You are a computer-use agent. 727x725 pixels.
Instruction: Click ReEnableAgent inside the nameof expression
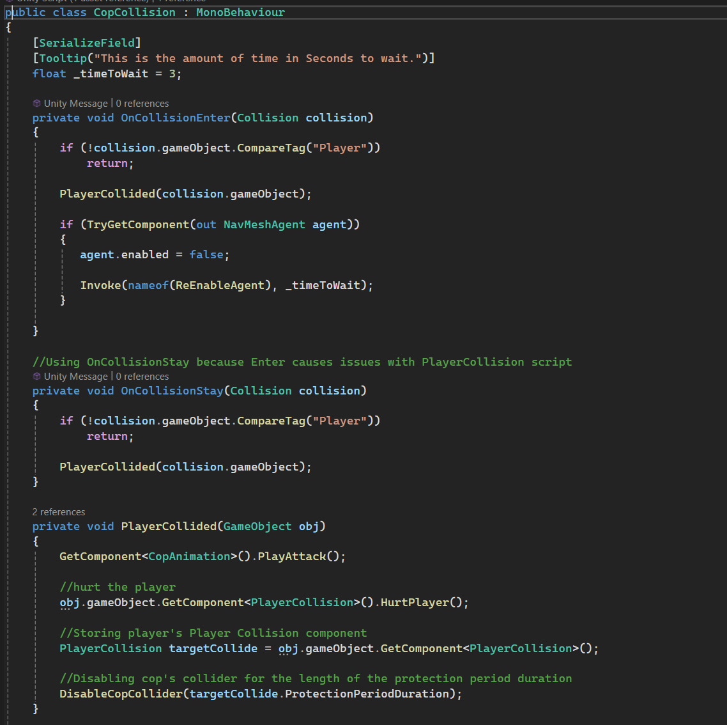(x=219, y=285)
